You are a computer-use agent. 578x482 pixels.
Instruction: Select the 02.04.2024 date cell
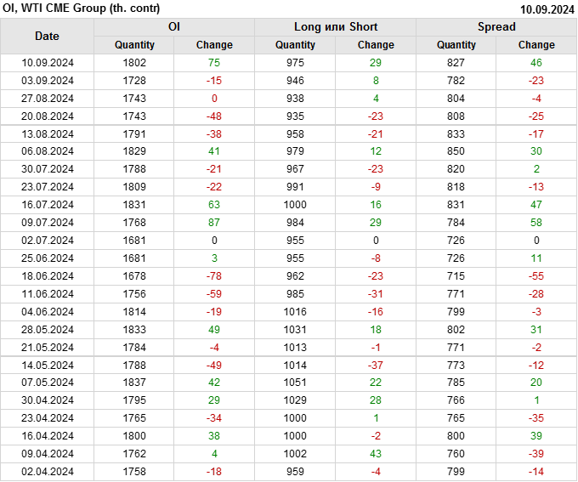pos(48,472)
